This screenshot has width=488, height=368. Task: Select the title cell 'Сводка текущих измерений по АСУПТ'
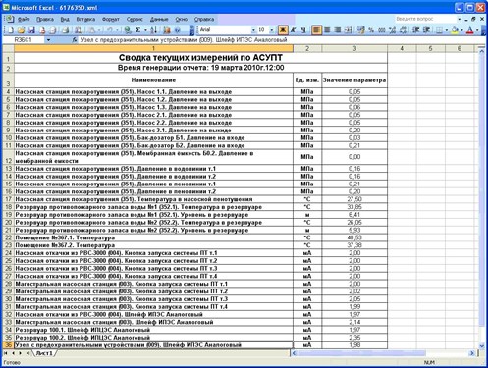tap(200, 58)
